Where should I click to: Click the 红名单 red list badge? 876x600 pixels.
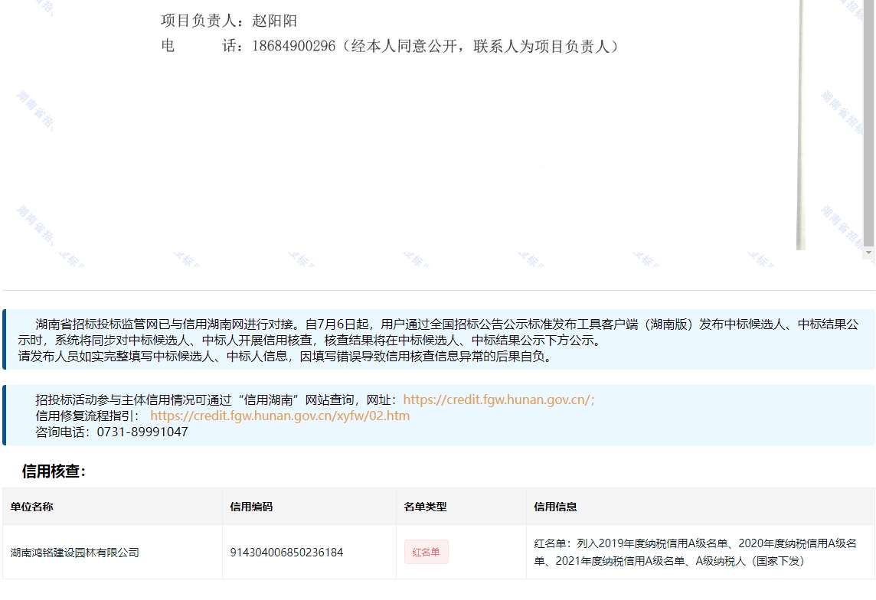pos(427,552)
